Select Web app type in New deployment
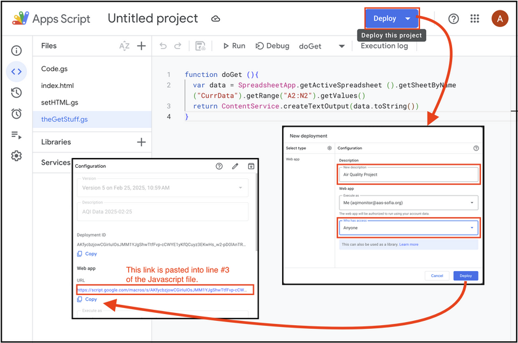Viewport: 518px width, 343px height. pyautogui.click(x=293, y=159)
